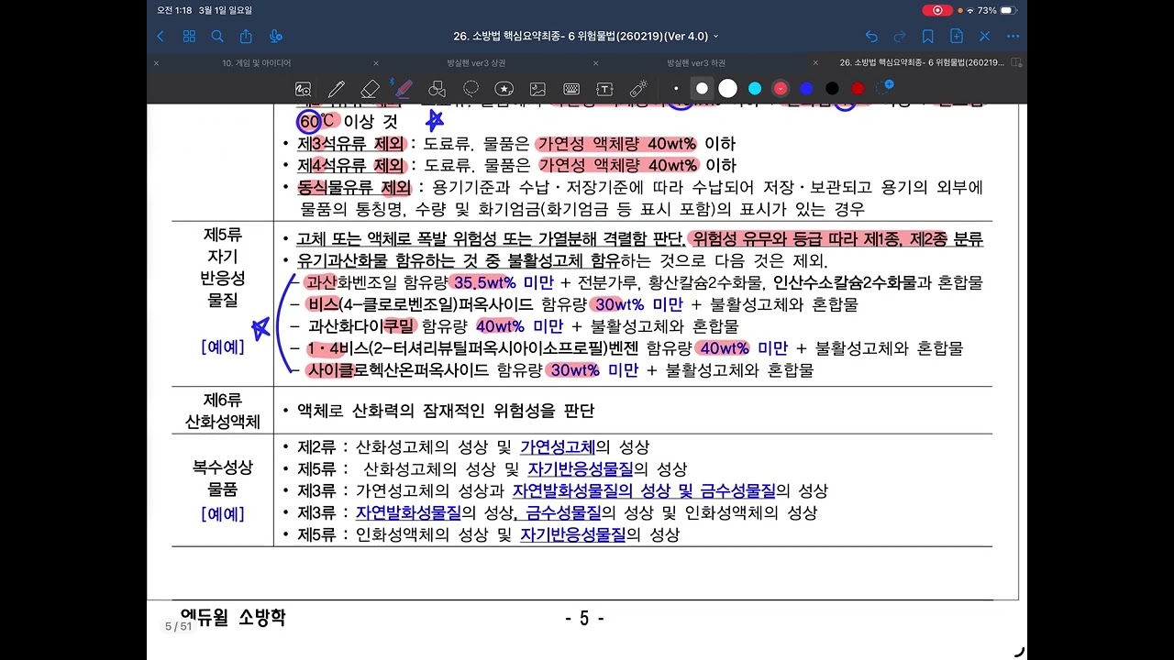Choose the medium stroke thickness

(x=703, y=89)
